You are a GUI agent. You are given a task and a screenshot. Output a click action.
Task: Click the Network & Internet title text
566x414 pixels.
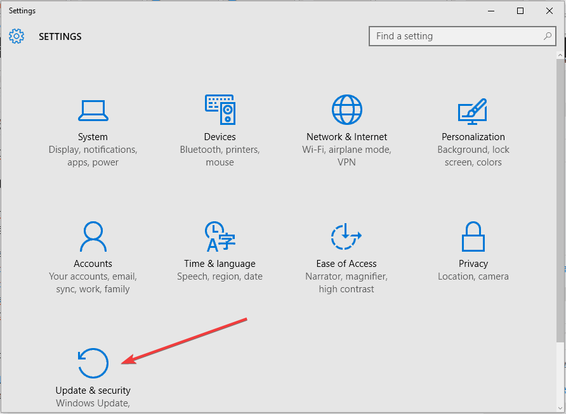point(346,137)
